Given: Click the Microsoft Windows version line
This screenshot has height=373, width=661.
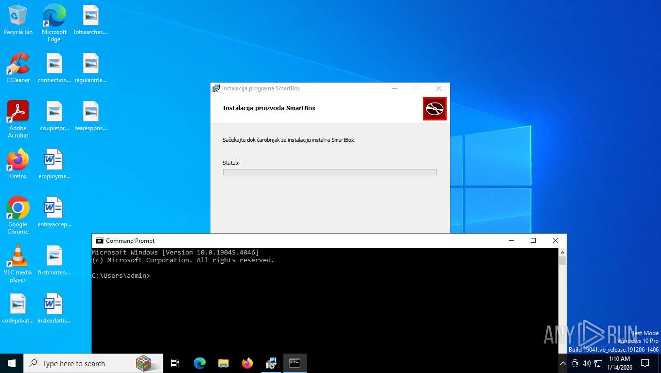Looking at the screenshot, I should [x=175, y=253].
